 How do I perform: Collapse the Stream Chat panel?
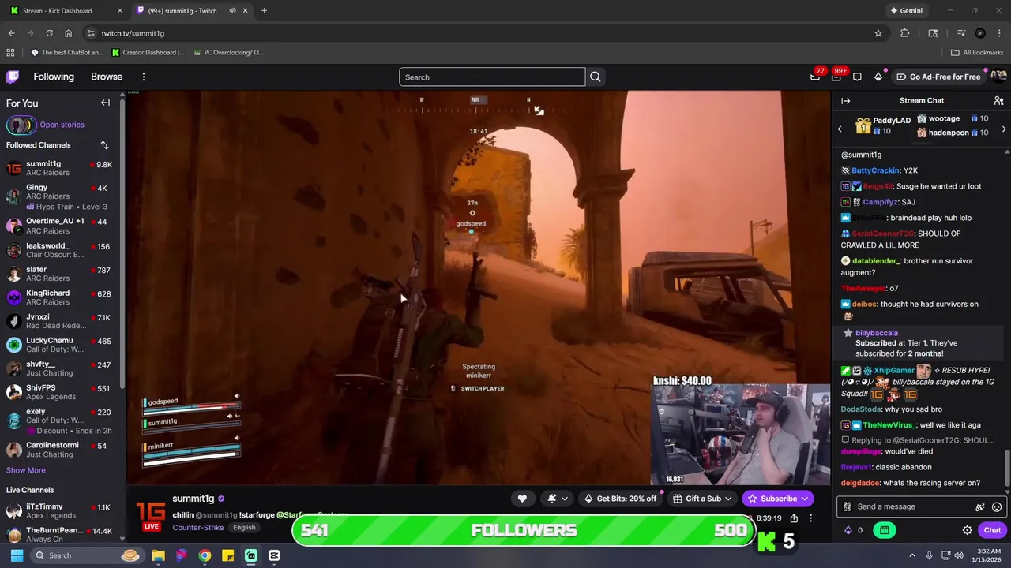click(x=845, y=101)
